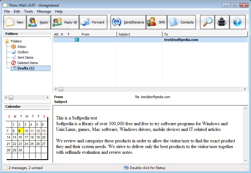Screen dimensions: 251x173
Task: Click the Deleted Items red prohibition icon
Action: pyautogui.click(x=14, y=63)
